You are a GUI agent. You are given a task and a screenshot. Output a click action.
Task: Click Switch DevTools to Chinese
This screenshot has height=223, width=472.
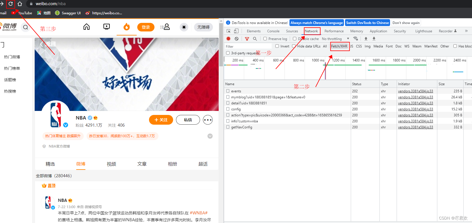tap(367, 23)
